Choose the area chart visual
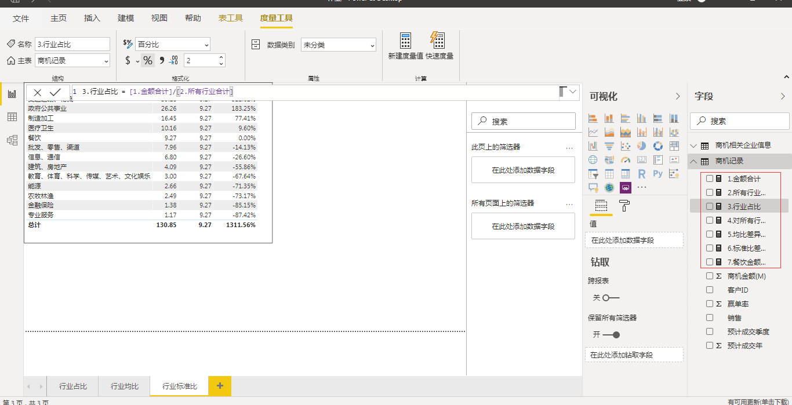 point(609,132)
